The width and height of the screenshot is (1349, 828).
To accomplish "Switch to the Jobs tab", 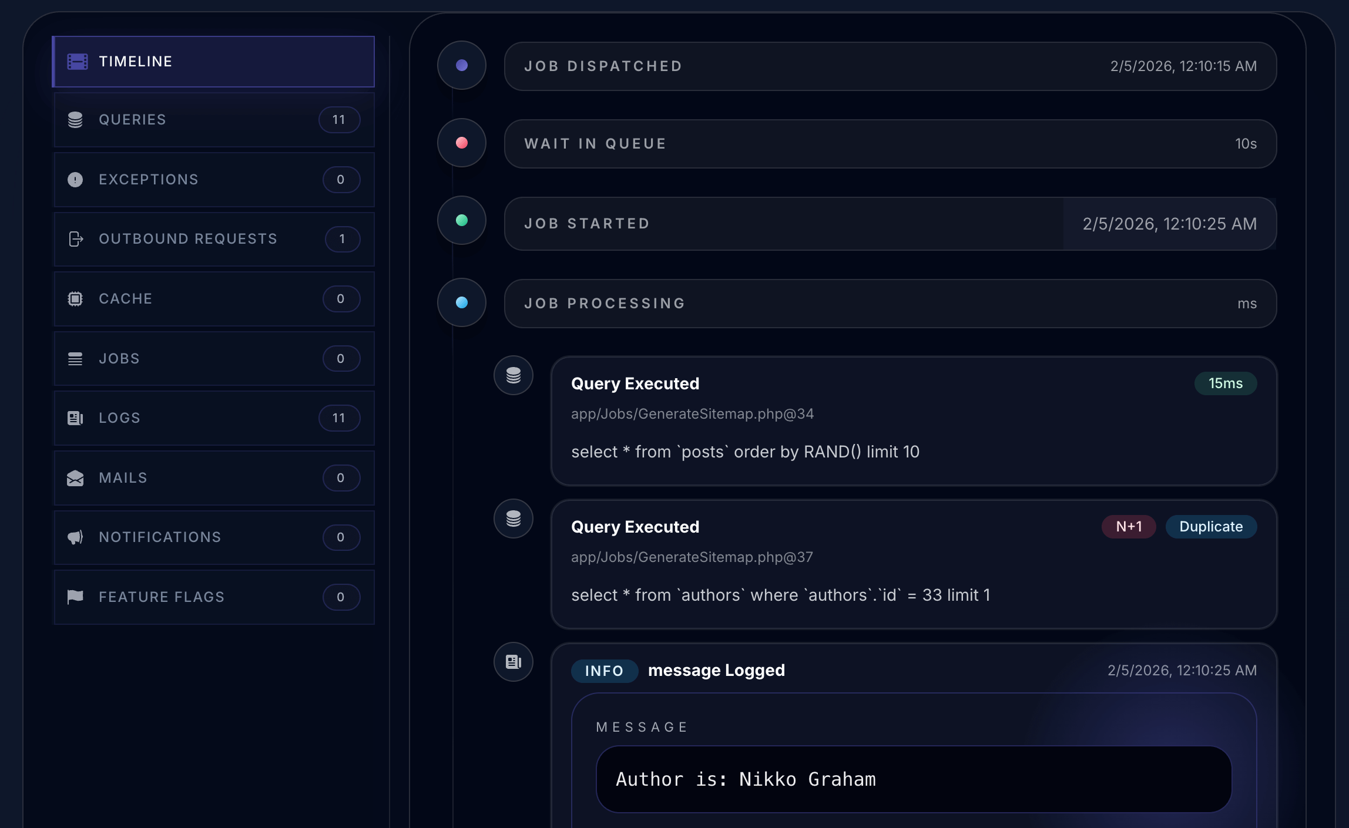I will click(214, 359).
